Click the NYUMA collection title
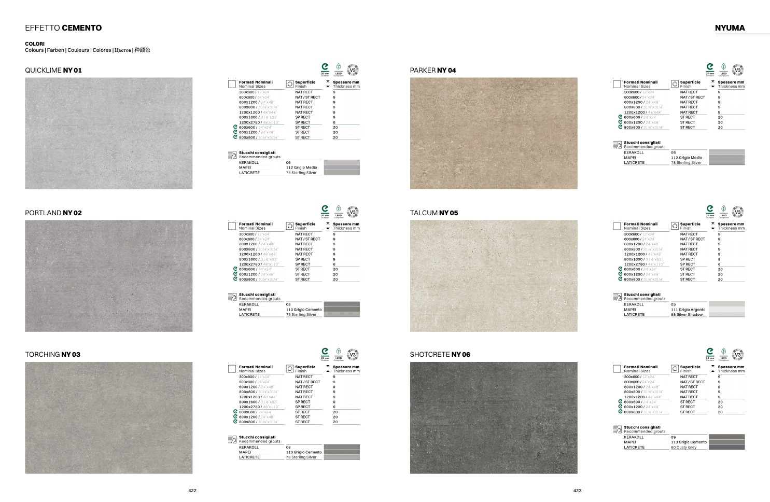This screenshot has width=770, height=502. click(x=730, y=28)
